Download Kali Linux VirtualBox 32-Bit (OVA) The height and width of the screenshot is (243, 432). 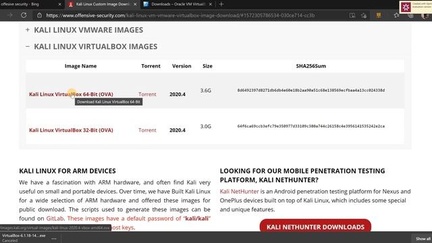pos(71,130)
